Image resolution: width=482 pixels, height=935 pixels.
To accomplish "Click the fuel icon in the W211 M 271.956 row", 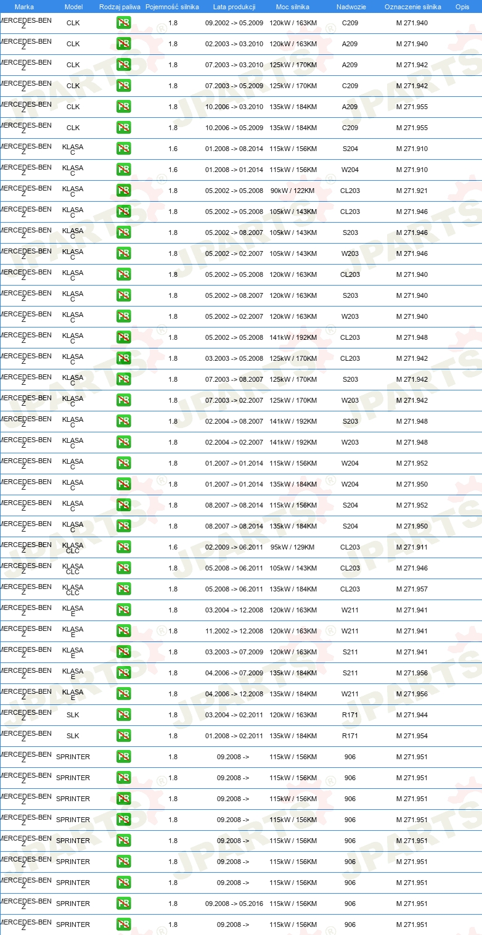I will click(123, 694).
